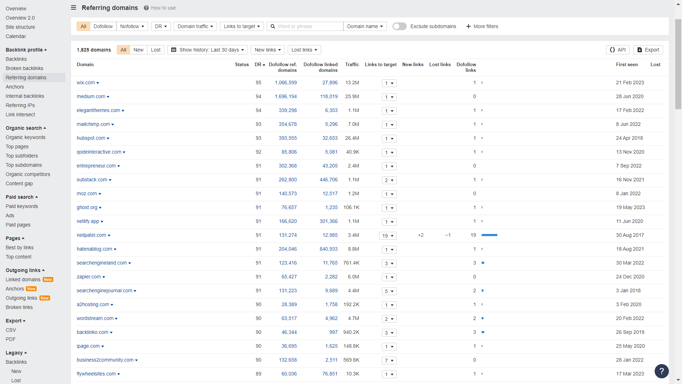Click hatenablog.com dofollow linked domains 840,933
The width and height of the screenshot is (682, 384).
click(x=329, y=249)
